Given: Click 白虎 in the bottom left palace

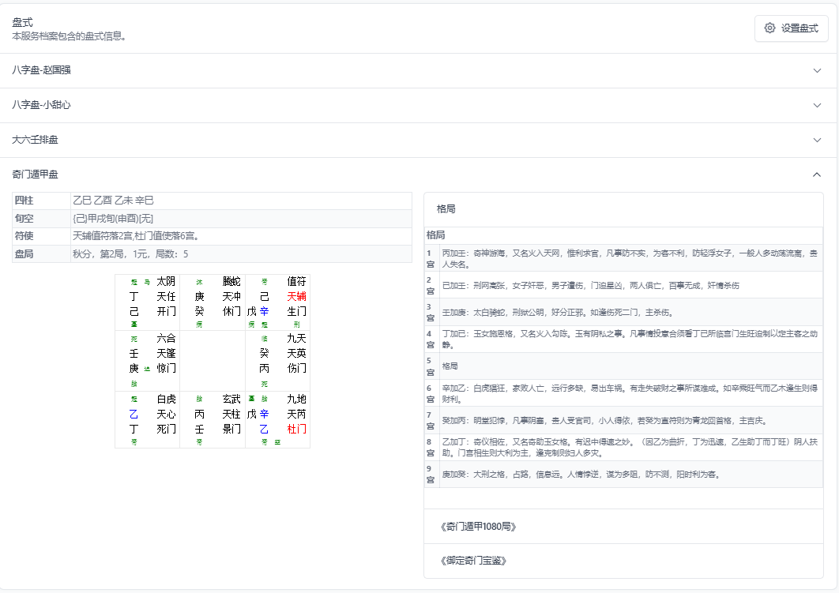Looking at the screenshot, I should (x=166, y=399).
